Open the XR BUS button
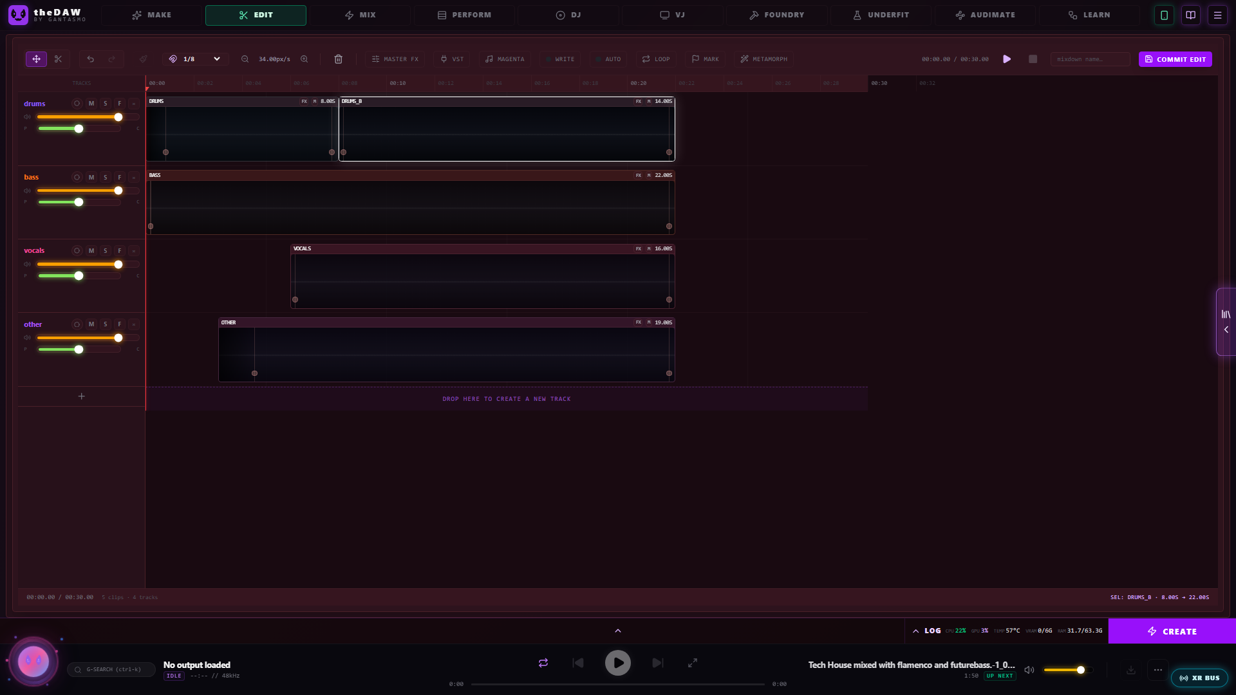This screenshot has height=695, width=1236. 1199,678
